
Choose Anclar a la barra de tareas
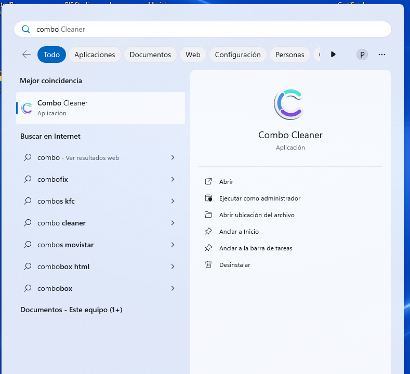256,248
